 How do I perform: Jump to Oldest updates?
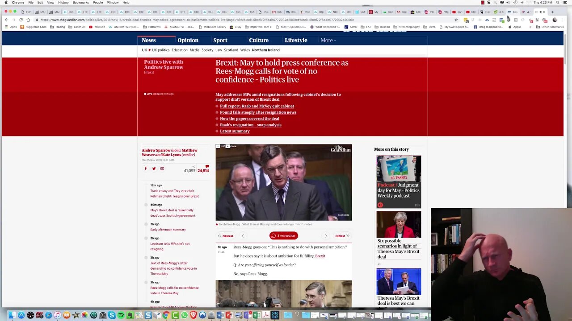coord(342,236)
